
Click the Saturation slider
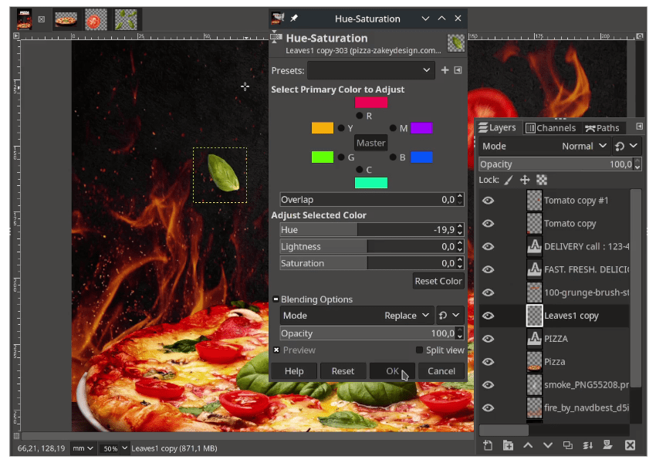tap(368, 263)
